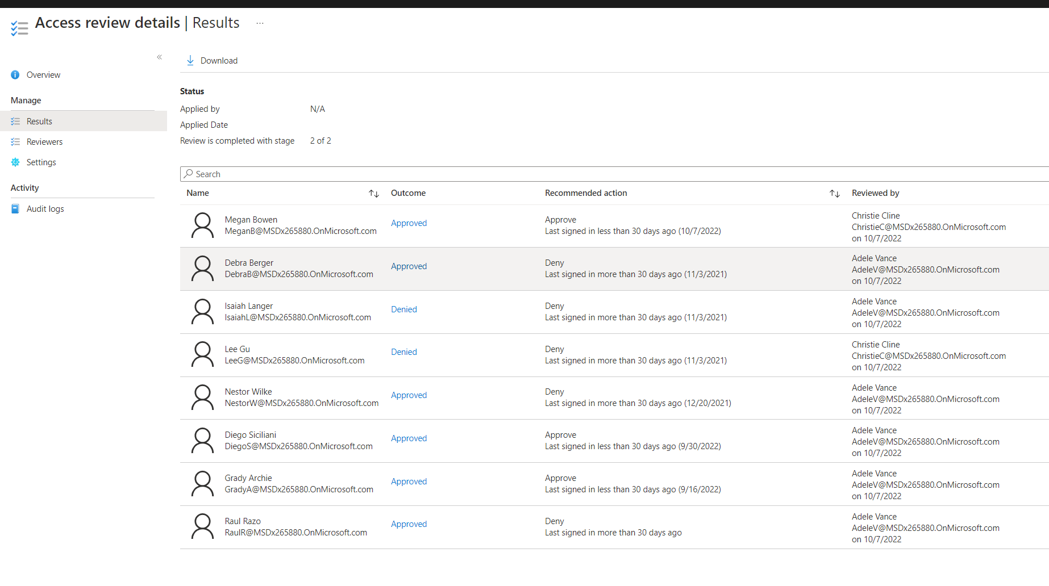Click the Results icon under Manage
This screenshot has height=586, width=1049.
click(15, 121)
